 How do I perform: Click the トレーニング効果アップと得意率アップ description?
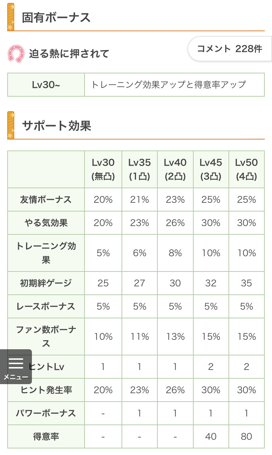pyautogui.click(x=169, y=85)
